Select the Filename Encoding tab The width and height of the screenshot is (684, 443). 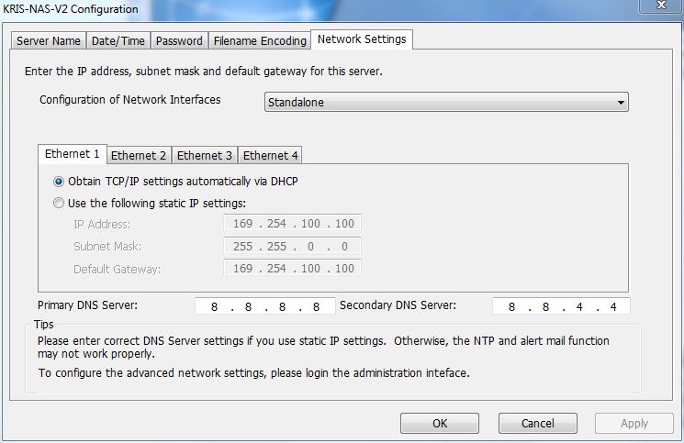(260, 40)
